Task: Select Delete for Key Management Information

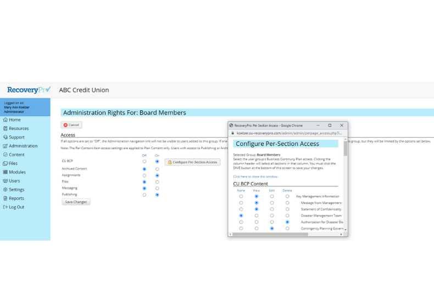Action: point(287,196)
